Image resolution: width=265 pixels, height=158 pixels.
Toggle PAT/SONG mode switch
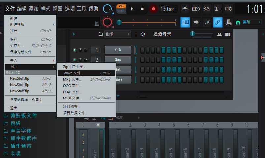(121, 9)
